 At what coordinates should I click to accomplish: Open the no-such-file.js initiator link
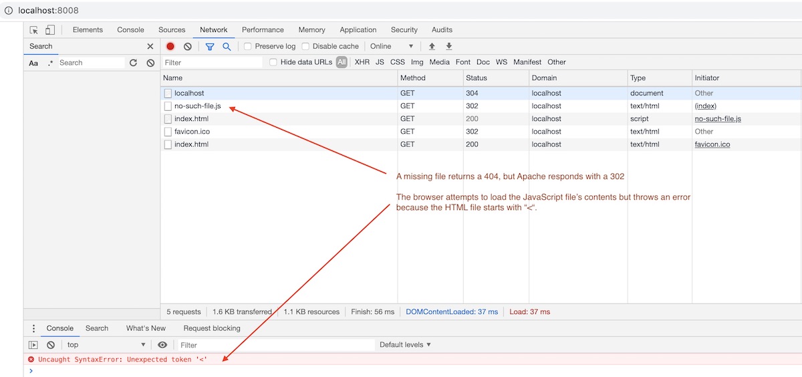(x=718, y=119)
